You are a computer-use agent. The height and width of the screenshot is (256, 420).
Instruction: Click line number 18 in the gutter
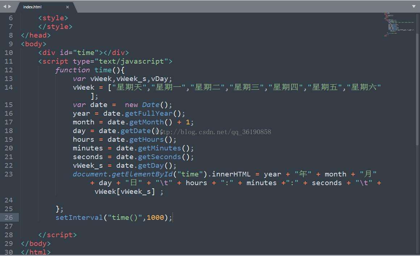9,131
